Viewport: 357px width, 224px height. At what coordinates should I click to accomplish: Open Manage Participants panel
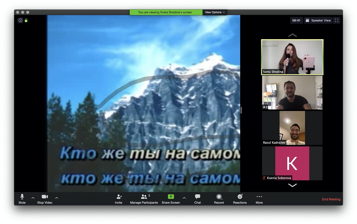point(144,199)
